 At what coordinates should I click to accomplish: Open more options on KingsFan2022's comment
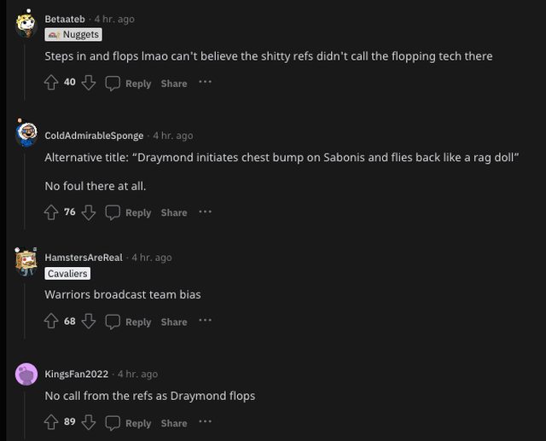tap(205, 422)
